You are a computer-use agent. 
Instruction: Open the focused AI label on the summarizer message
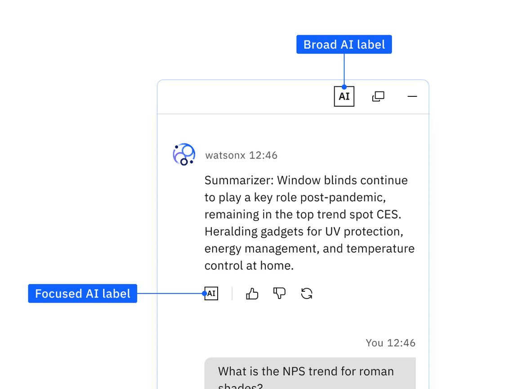coord(211,293)
